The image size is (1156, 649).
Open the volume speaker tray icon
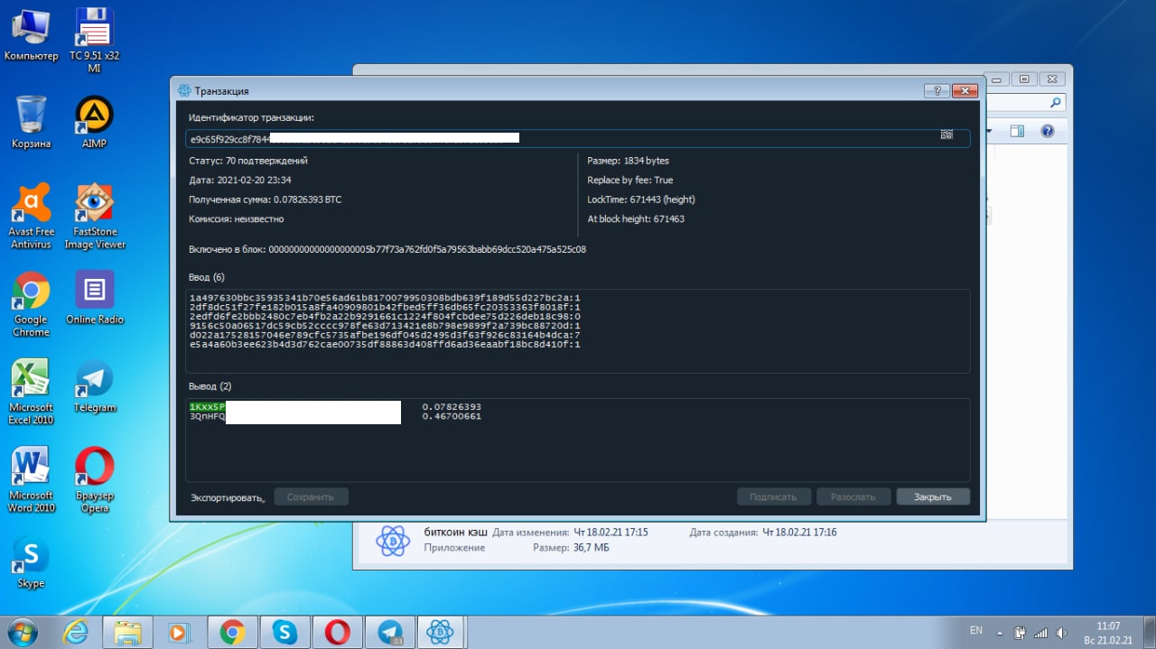tap(1060, 632)
